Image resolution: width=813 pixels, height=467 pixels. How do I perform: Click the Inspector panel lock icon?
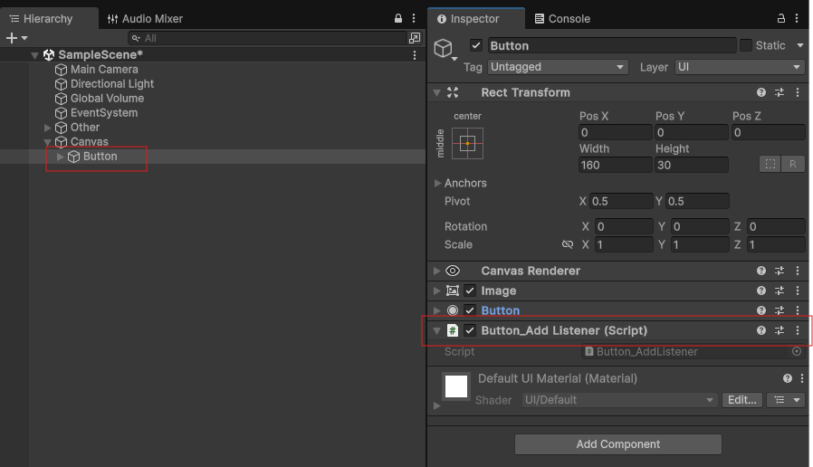780,19
